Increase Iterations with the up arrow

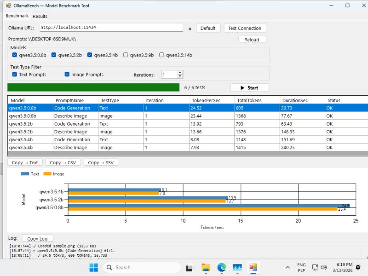(180, 73)
